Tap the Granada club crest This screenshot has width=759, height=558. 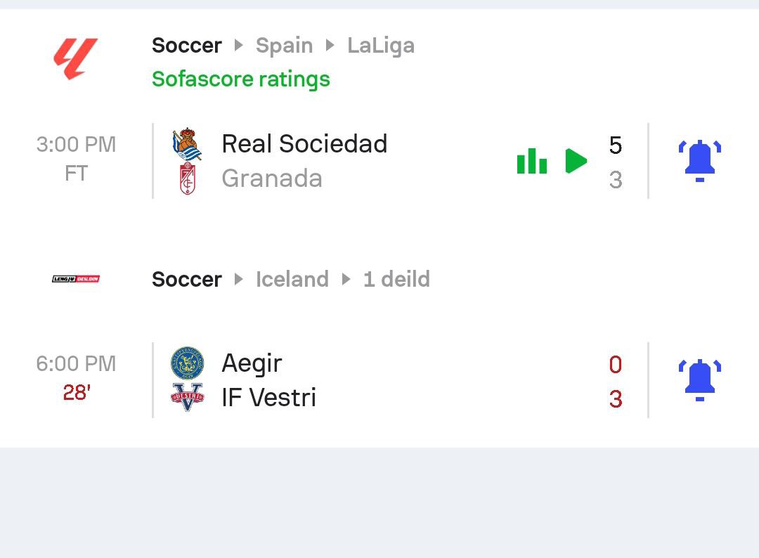(187, 179)
